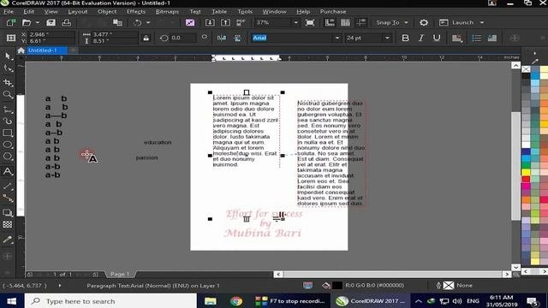Click the Import icon
Viewport: 548px width, 308px height.
point(210,23)
